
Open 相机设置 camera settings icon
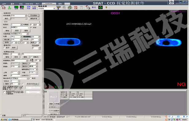point(76,8)
